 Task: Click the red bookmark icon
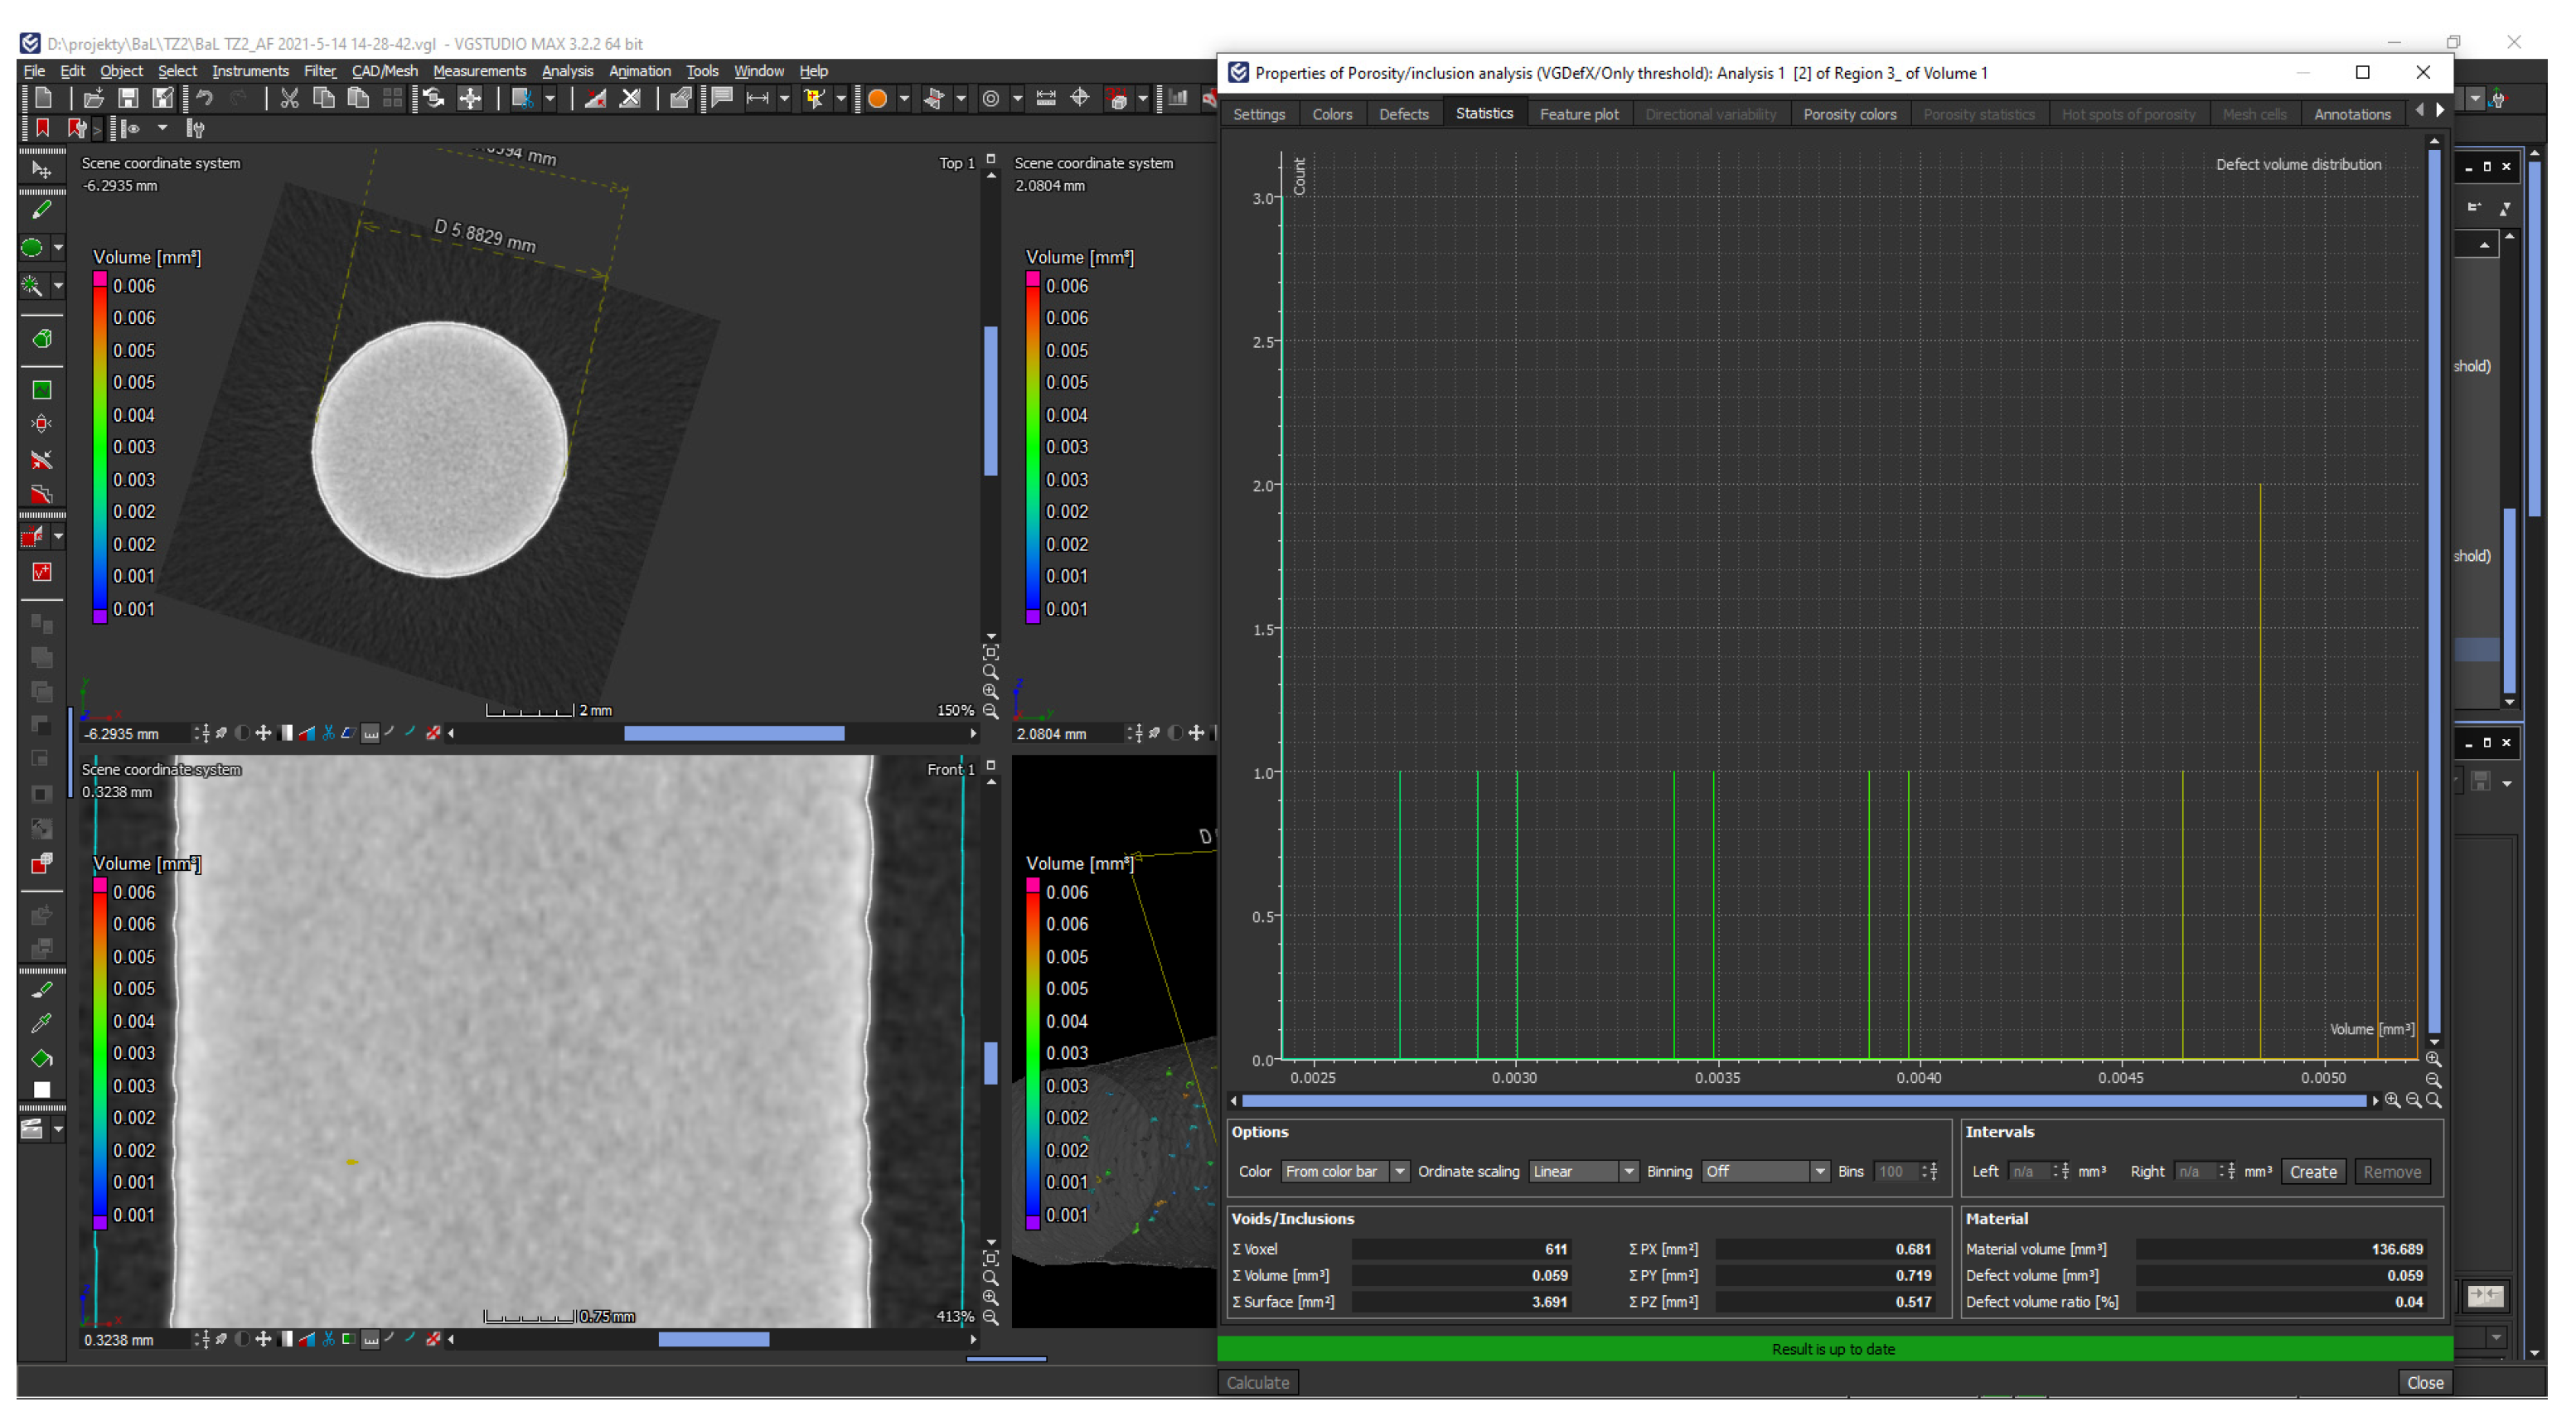(42, 128)
